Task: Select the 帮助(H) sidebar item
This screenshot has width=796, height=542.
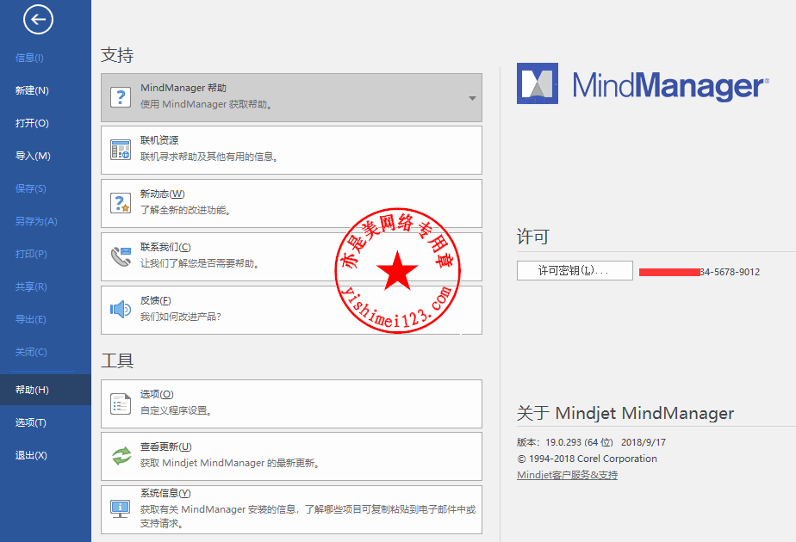Action: tap(46, 390)
